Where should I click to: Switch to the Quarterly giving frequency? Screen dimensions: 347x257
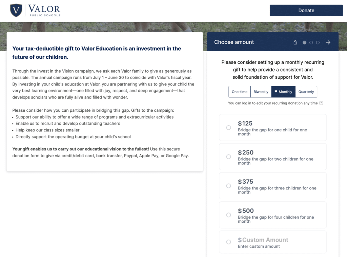(306, 92)
